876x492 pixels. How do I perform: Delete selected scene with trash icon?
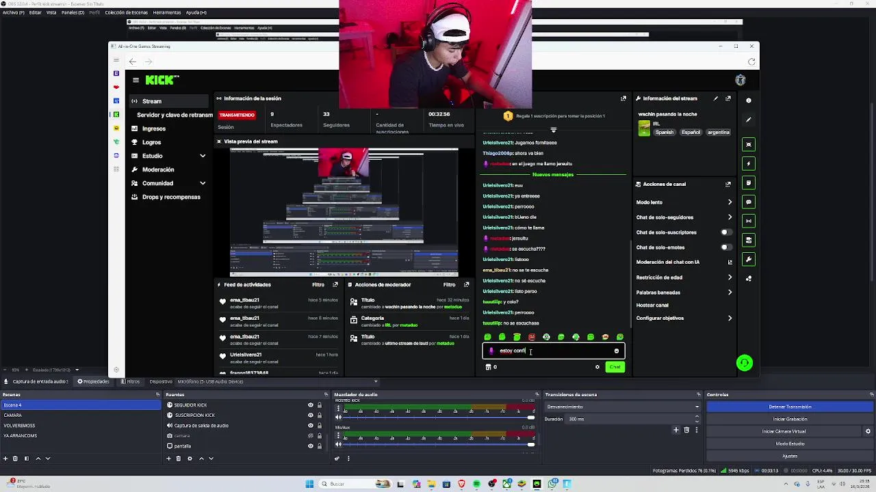click(16, 459)
